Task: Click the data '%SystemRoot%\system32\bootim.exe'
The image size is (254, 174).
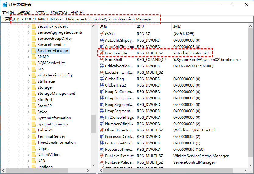Action: pyautogui.click(x=207, y=60)
